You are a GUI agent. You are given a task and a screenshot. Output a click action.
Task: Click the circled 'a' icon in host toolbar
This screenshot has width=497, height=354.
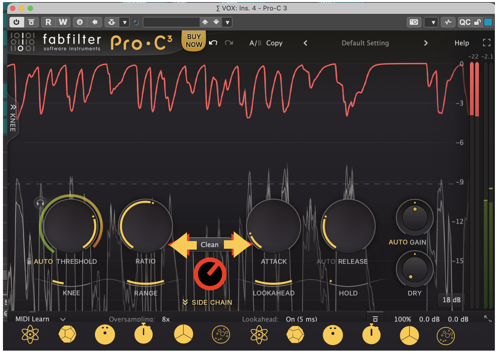(x=80, y=22)
